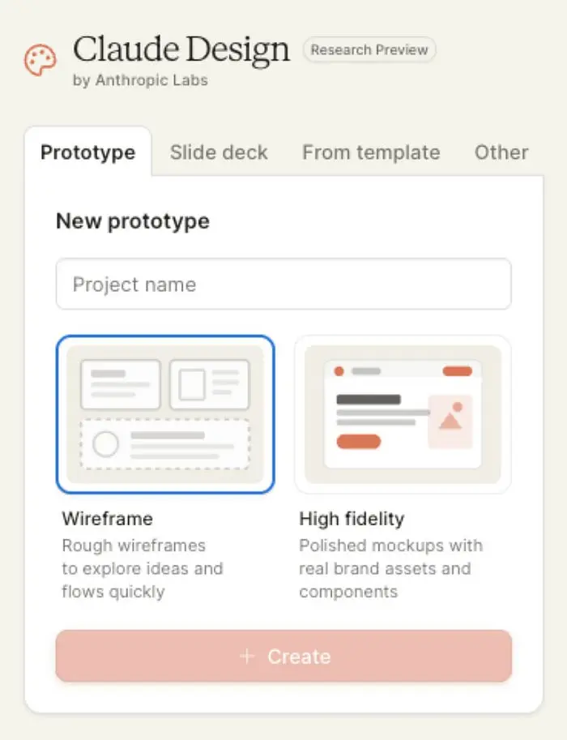Screen dimensions: 567x740
Task: Click the Wireframe label text
Action: coord(107,519)
